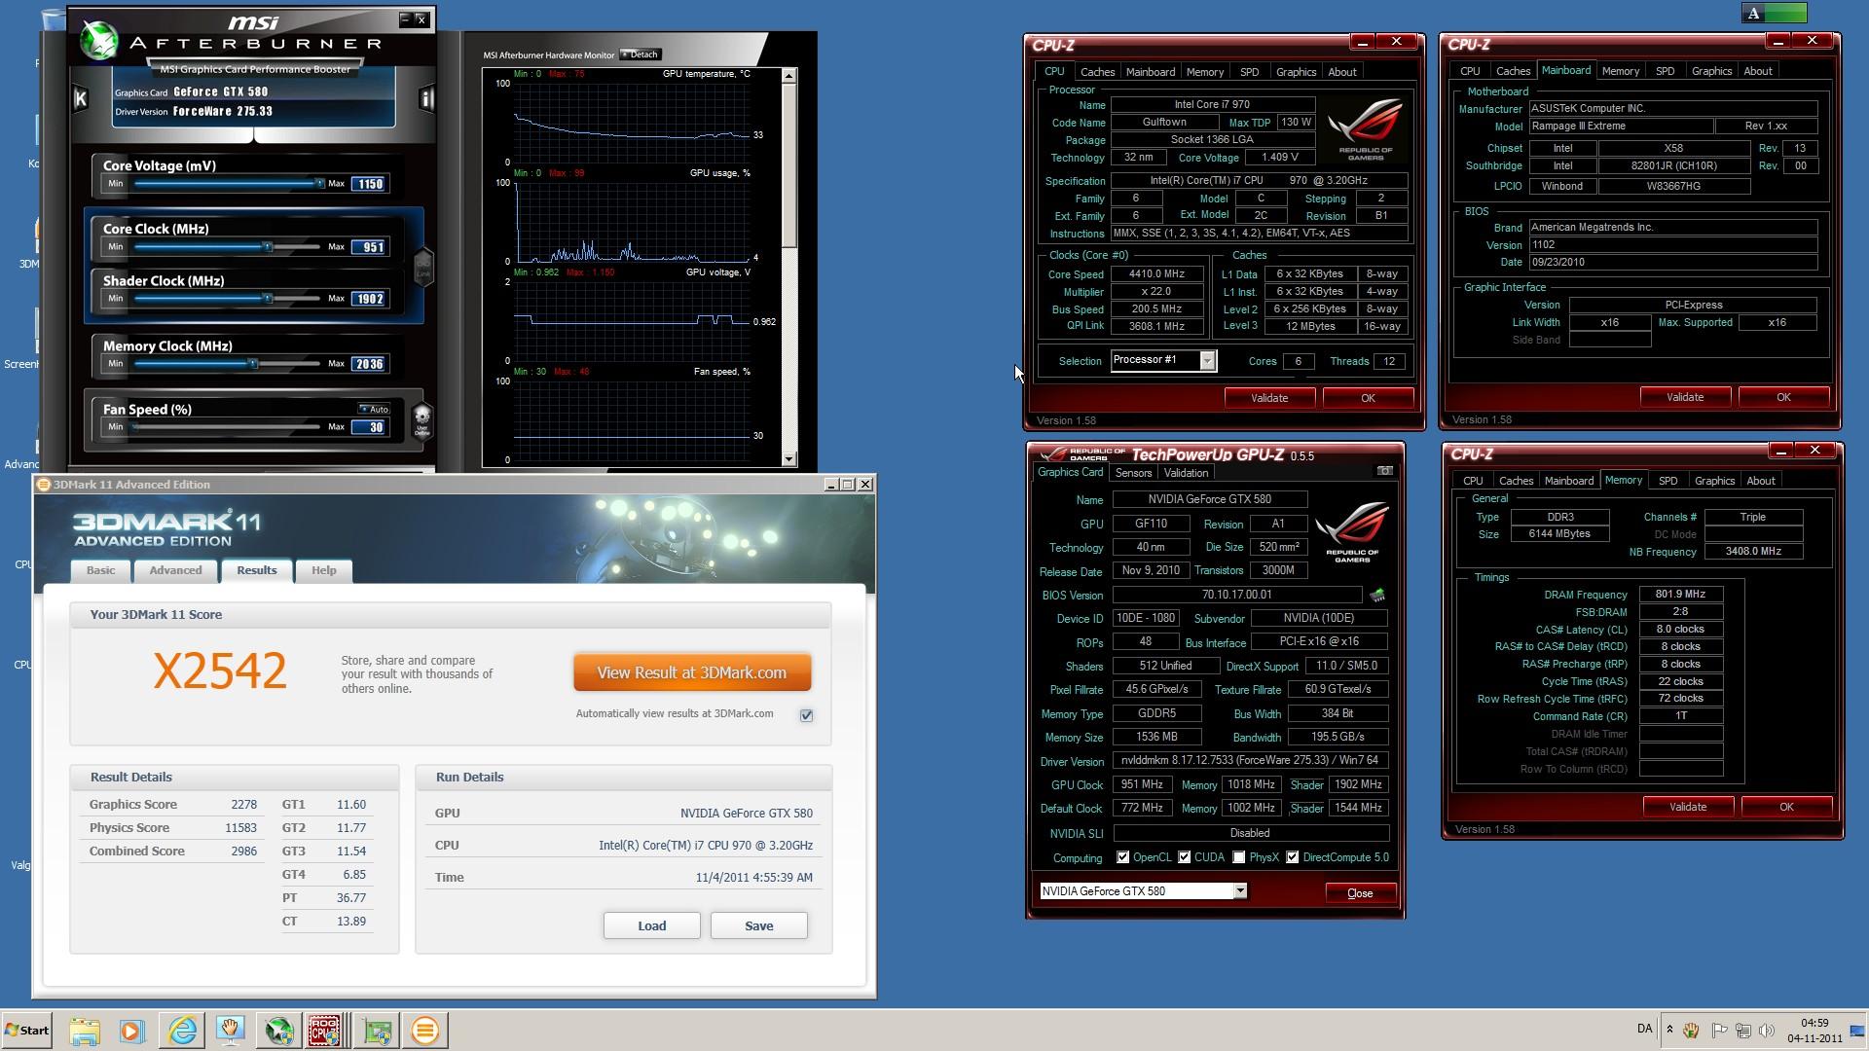1869x1051 pixels.
Task: Switch to the Advanced tab in 3DMark 11
Action: tap(175, 570)
